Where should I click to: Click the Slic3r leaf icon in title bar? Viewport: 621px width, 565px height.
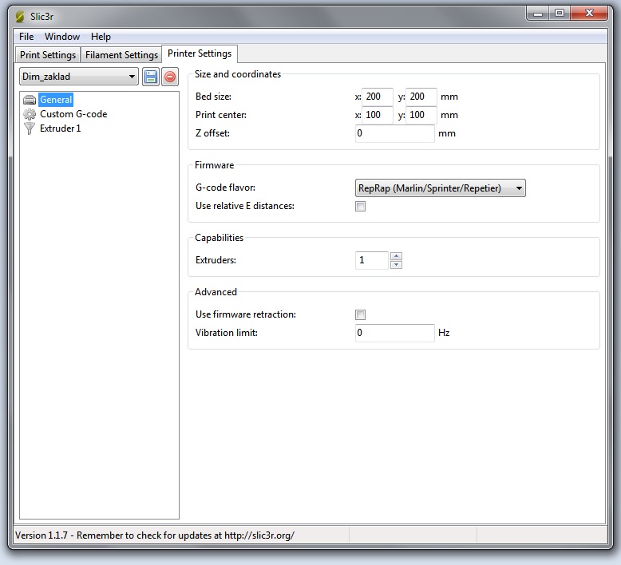click(20, 17)
